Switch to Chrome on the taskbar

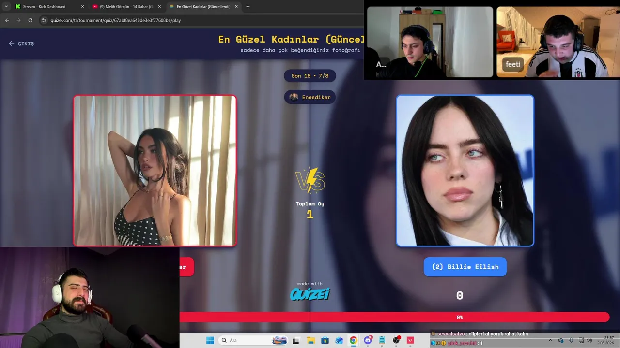tap(354, 340)
